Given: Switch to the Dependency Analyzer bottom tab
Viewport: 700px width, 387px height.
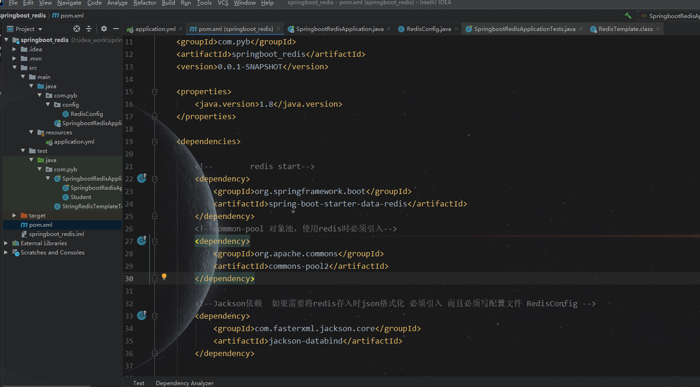Looking at the screenshot, I should pyautogui.click(x=184, y=383).
